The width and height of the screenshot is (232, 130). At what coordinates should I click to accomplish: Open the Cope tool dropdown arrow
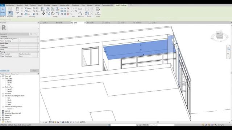tap(32, 8)
